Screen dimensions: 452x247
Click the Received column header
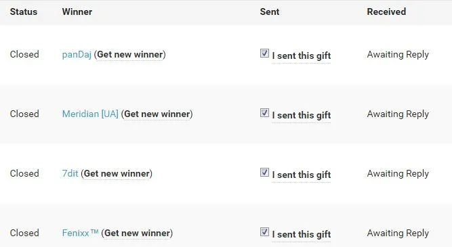pos(386,12)
